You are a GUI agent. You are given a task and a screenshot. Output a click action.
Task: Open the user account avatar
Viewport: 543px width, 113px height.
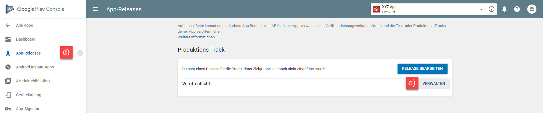click(x=532, y=9)
